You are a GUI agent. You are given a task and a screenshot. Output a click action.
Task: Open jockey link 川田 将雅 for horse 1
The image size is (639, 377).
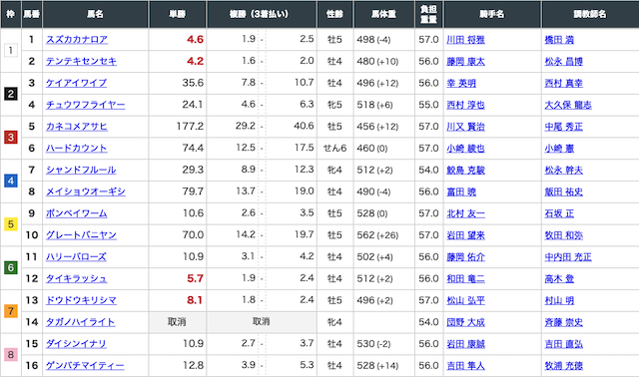(x=465, y=40)
